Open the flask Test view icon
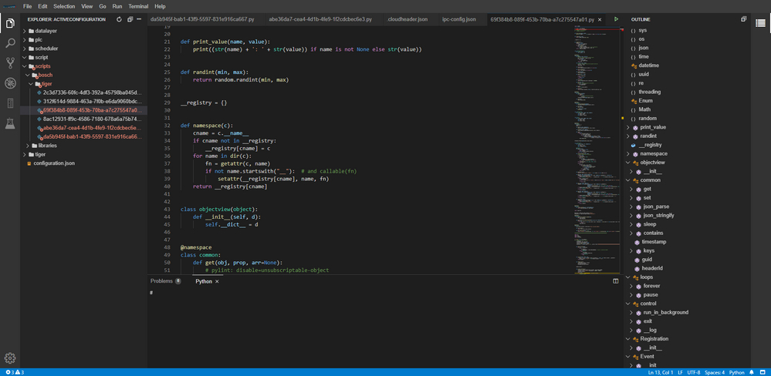Screen dimensions: 771x376 (x=10, y=123)
